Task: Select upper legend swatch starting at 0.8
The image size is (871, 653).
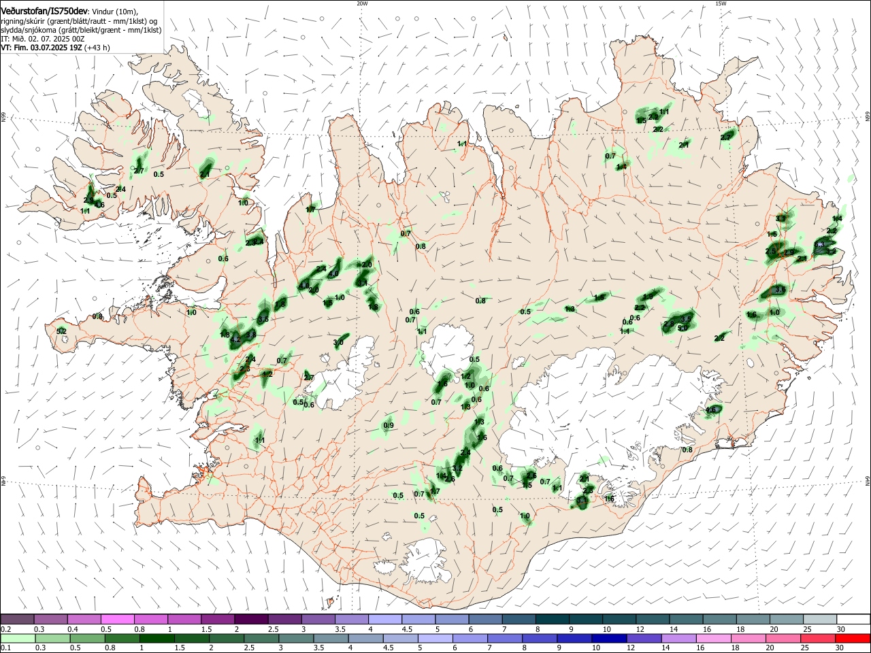Action: pos(150,619)
